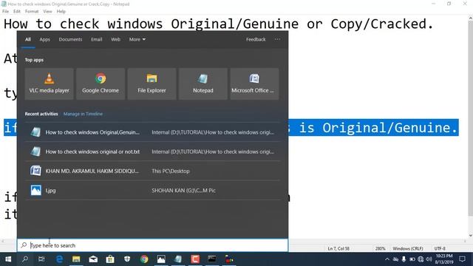
Task: Open Windows Security shield in taskbar
Action: click(x=127, y=259)
